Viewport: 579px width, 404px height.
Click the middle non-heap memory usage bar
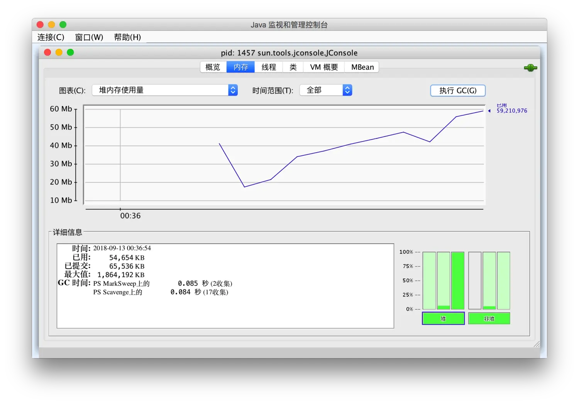(x=489, y=280)
